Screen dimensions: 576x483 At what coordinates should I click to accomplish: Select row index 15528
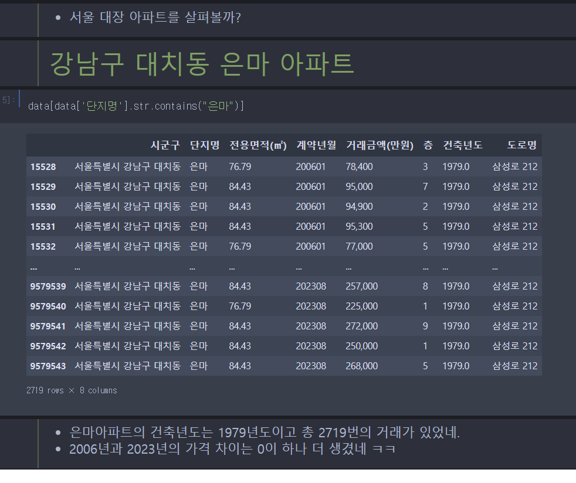[x=43, y=167]
